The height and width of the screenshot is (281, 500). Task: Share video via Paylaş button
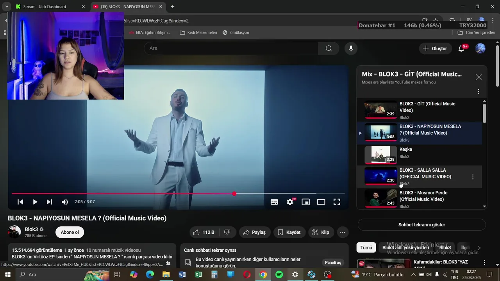(254, 232)
